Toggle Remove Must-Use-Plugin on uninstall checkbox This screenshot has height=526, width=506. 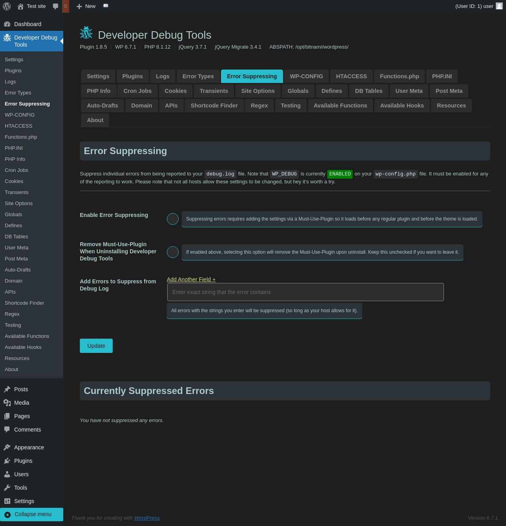coord(173,252)
